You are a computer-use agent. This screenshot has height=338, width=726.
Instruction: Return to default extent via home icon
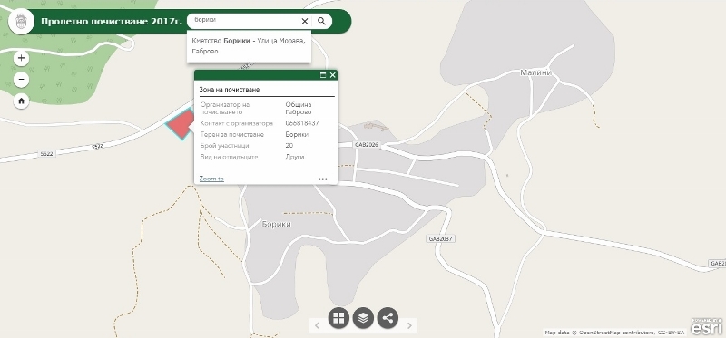(x=21, y=101)
